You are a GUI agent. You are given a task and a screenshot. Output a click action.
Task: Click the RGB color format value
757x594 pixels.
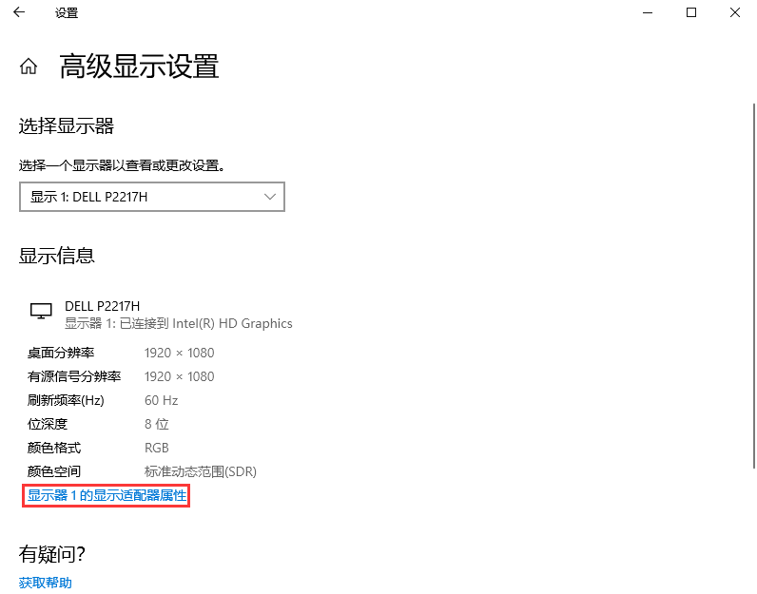pos(157,448)
